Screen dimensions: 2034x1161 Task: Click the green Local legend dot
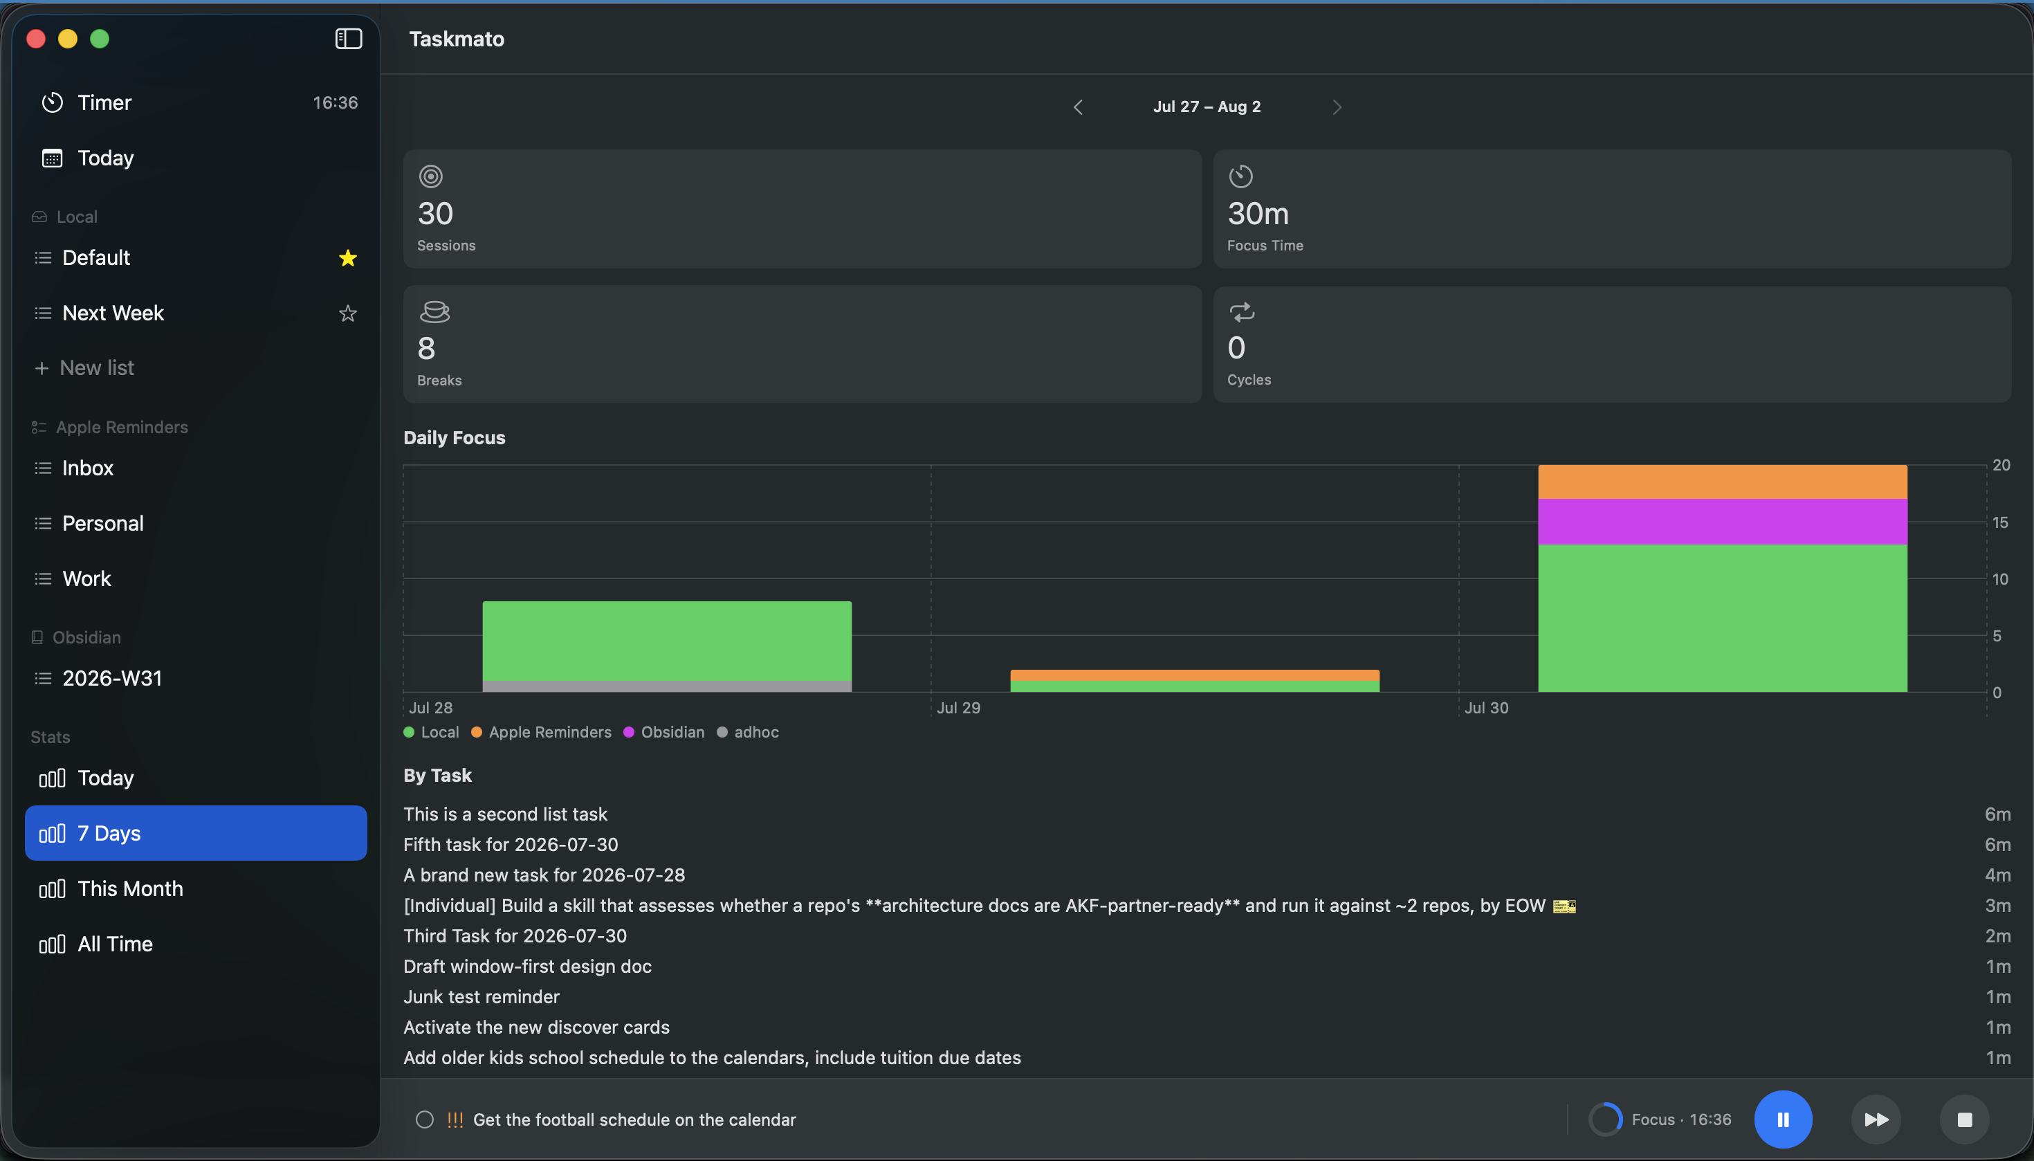tap(409, 732)
